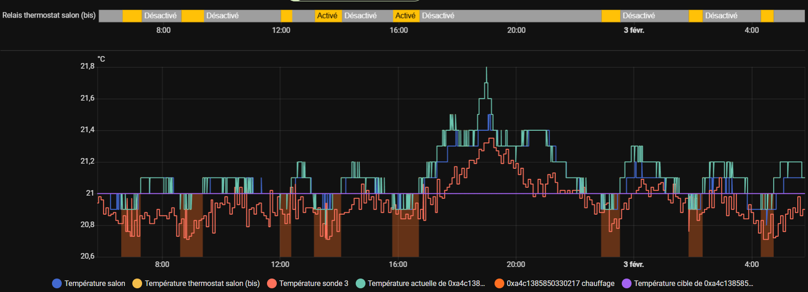Viewport: 808px width, 292px height.
Task: Open Relais thermostat salon (bis) entity label
Action: [x=49, y=15]
